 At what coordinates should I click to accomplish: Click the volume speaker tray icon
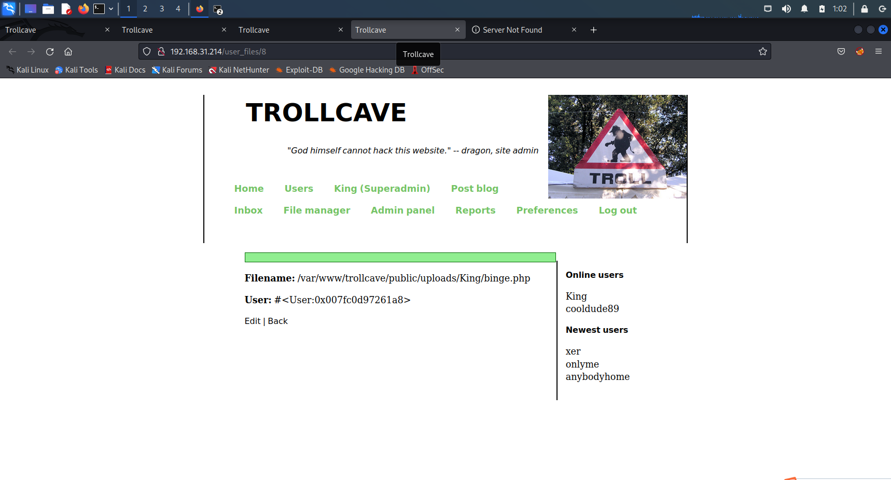(x=786, y=9)
